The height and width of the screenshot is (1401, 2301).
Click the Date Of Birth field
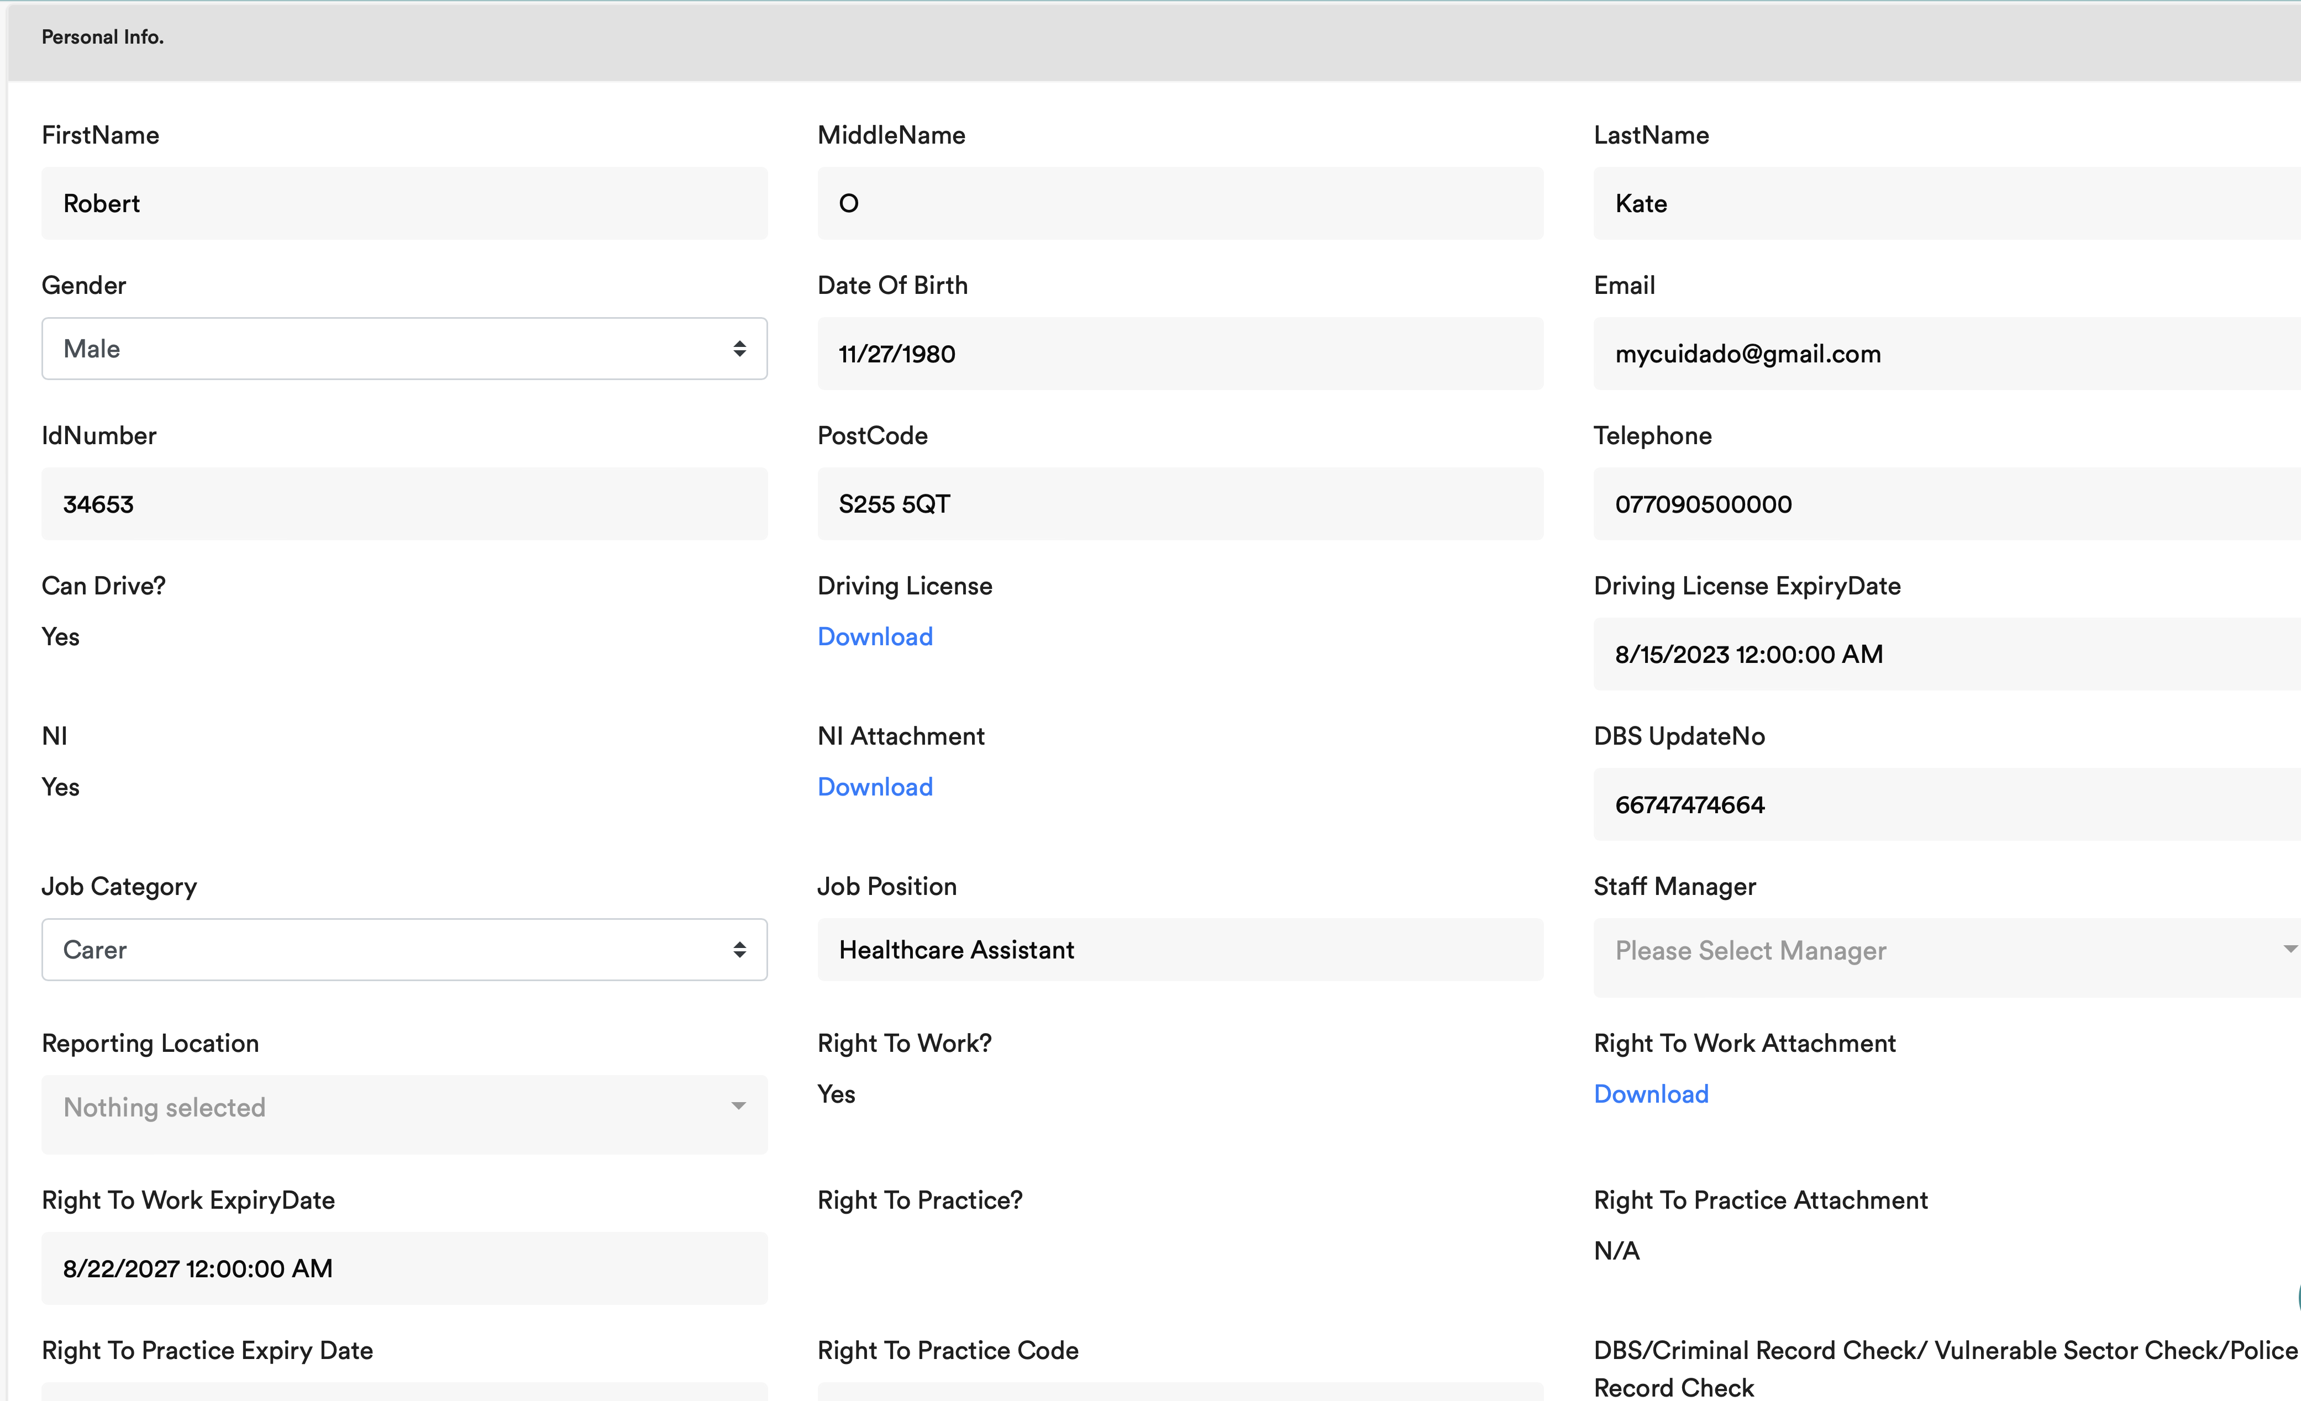click(x=1179, y=354)
